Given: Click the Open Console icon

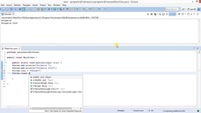Looking at the screenshot, I should [188, 14].
